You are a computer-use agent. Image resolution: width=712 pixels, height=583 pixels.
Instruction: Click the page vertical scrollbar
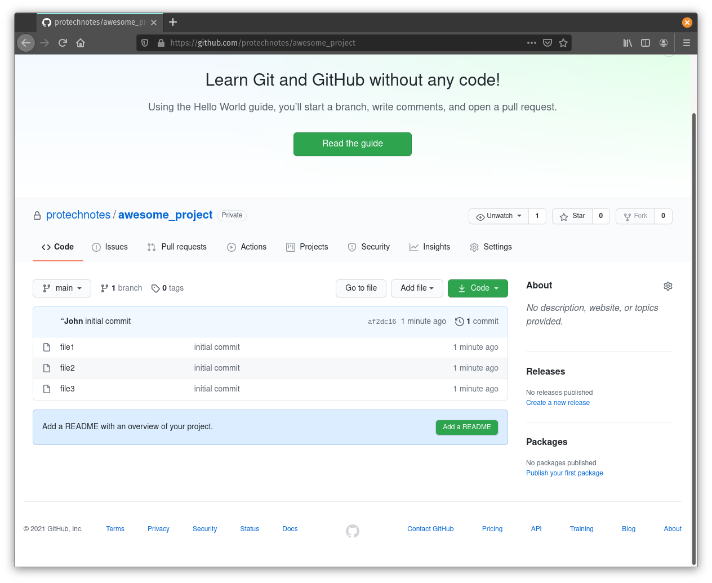tap(694, 338)
